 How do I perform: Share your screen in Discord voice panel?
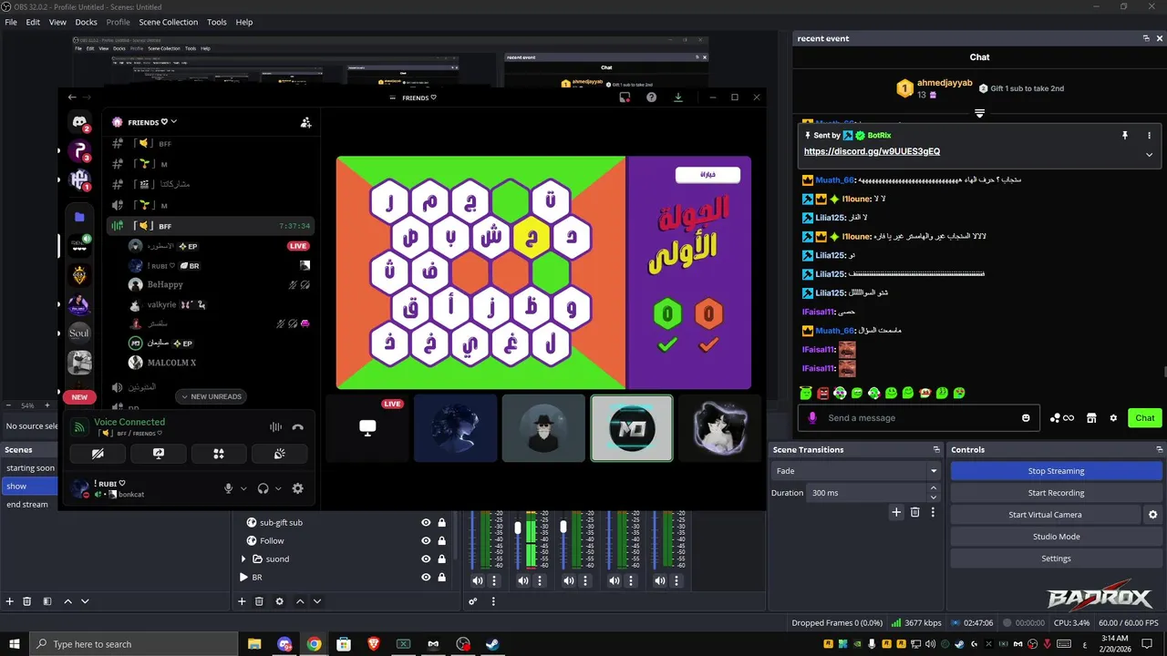point(158,454)
